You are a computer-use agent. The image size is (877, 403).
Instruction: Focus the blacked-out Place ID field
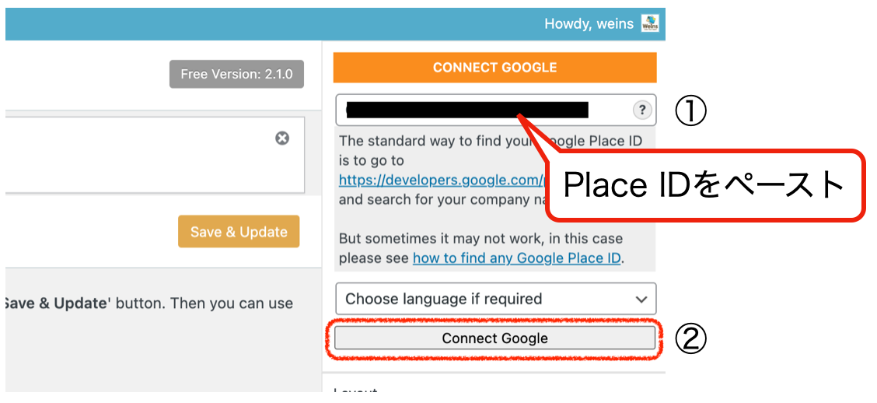(466, 110)
